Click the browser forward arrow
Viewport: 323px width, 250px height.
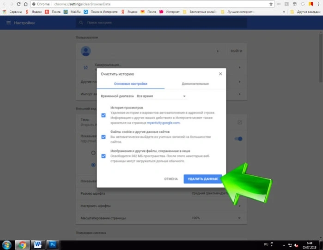tap(12, 4)
